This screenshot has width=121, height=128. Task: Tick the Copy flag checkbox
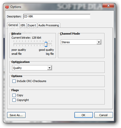pyautogui.click(x=14, y=95)
